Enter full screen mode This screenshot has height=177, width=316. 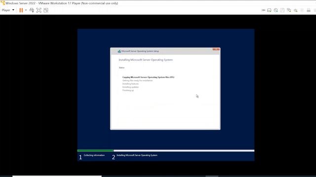pyautogui.click(x=39, y=10)
